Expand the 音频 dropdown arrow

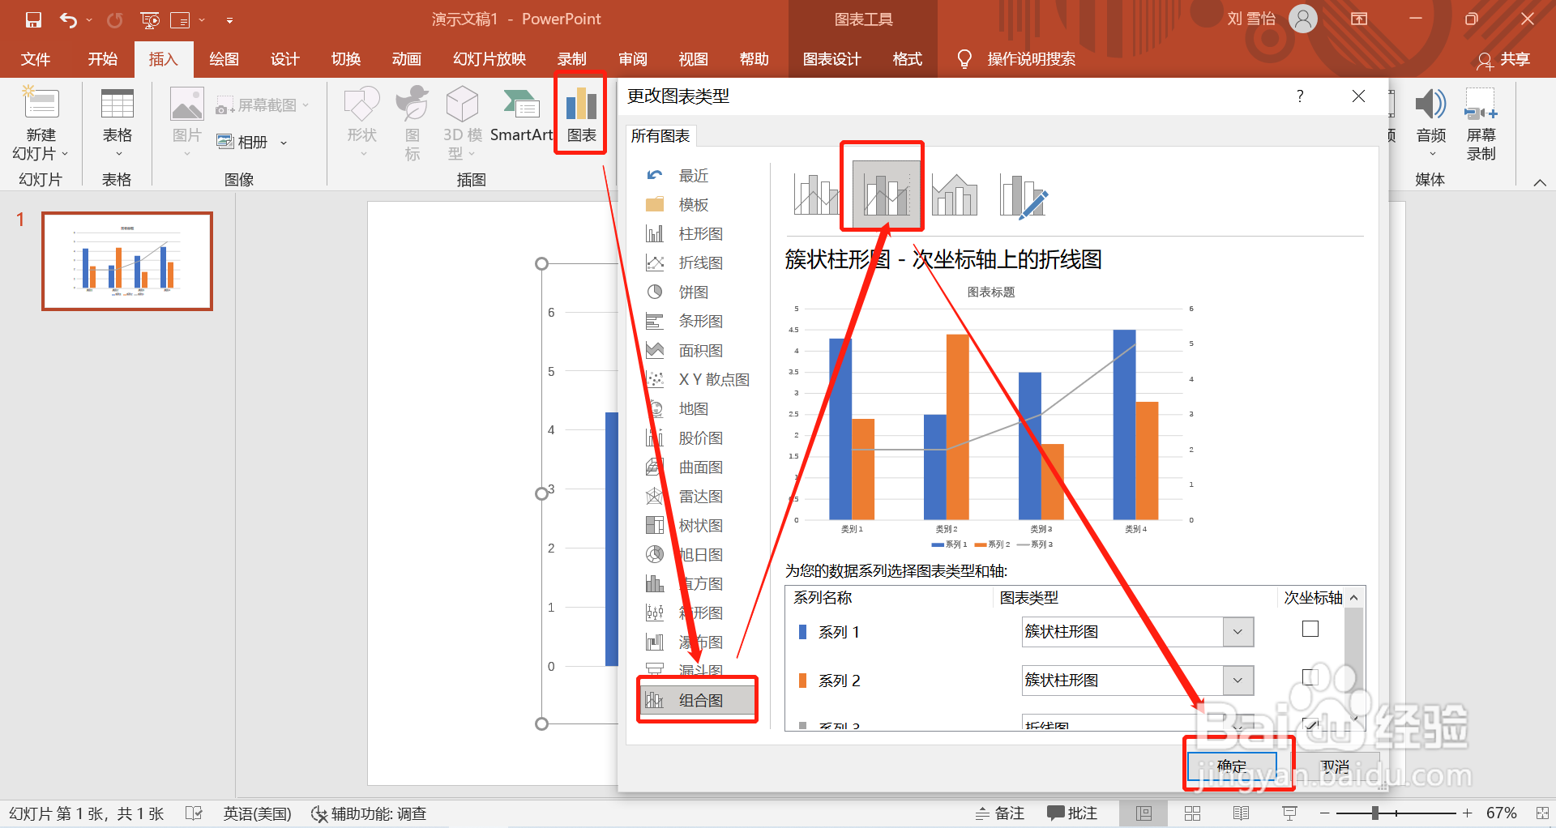[x=1431, y=154]
